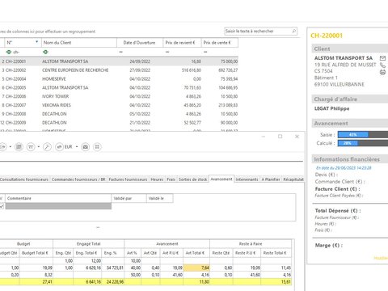Click the Prix de vente € column header
This screenshot has height=291, width=388.
pyautogui.click(x=220, y=43)
